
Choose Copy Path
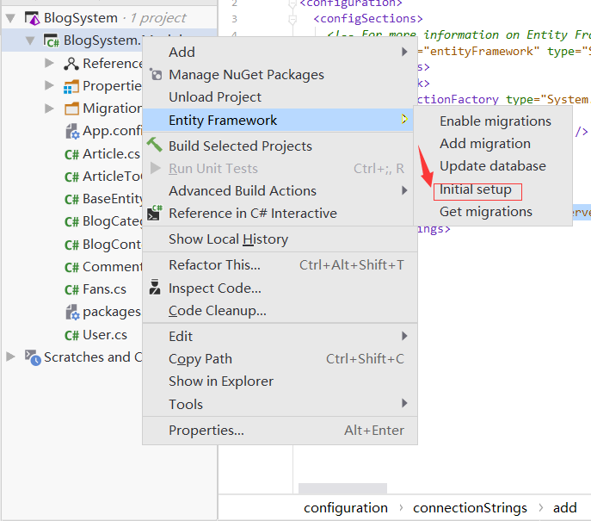coord(280,359)
